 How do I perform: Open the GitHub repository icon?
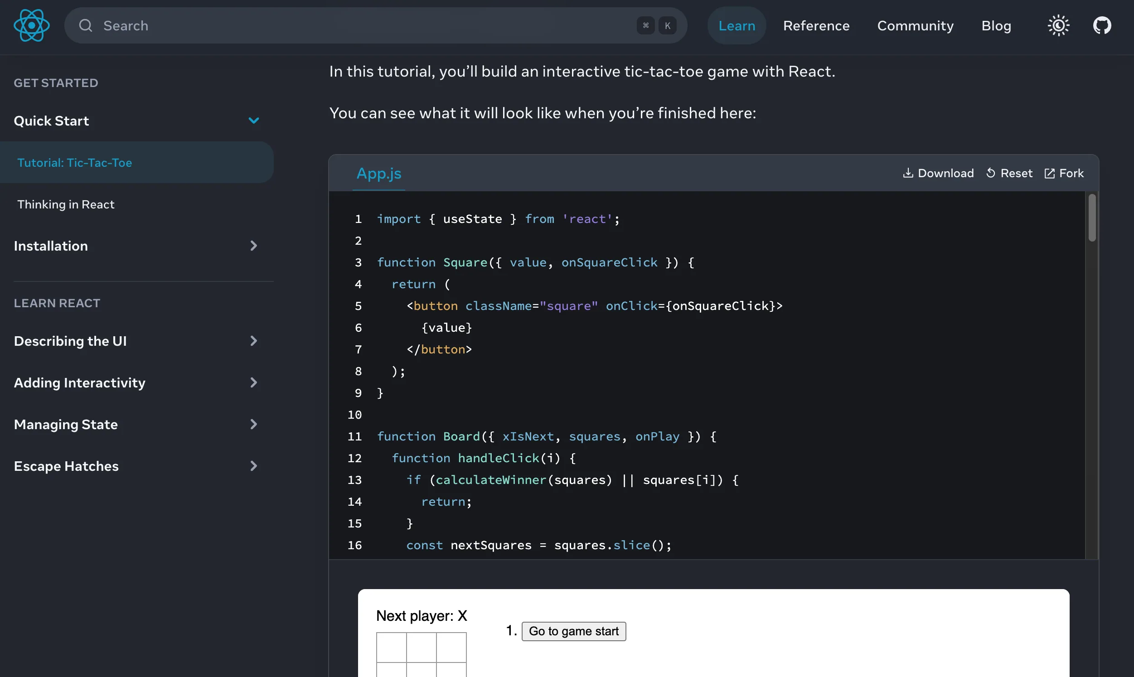coord(1102,25)
